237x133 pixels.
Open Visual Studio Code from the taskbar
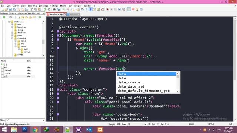tap(89, 130)
